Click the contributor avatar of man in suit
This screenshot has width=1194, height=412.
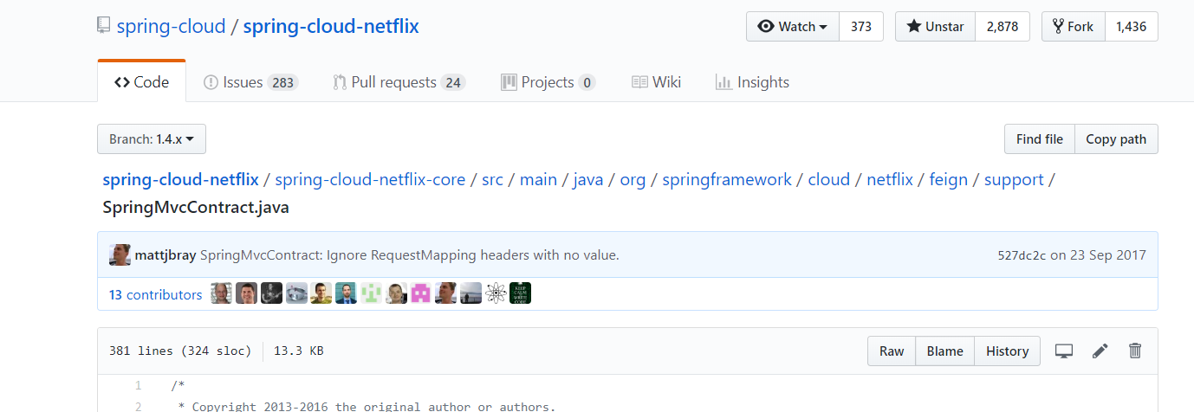pyautogui.click(x=346, y=293)
